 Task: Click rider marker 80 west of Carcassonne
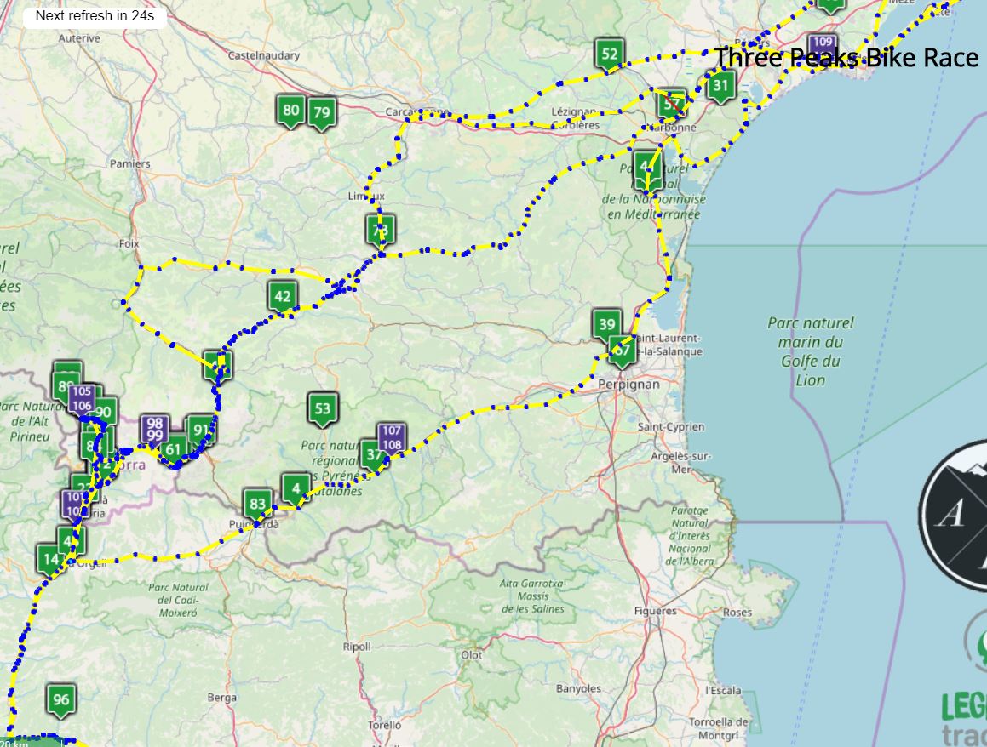[290, 111]
